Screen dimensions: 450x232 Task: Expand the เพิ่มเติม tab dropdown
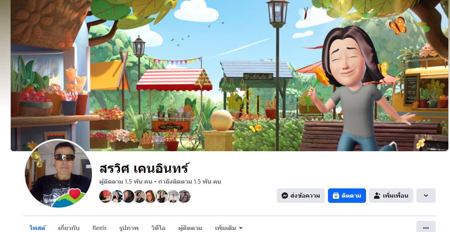229,228
